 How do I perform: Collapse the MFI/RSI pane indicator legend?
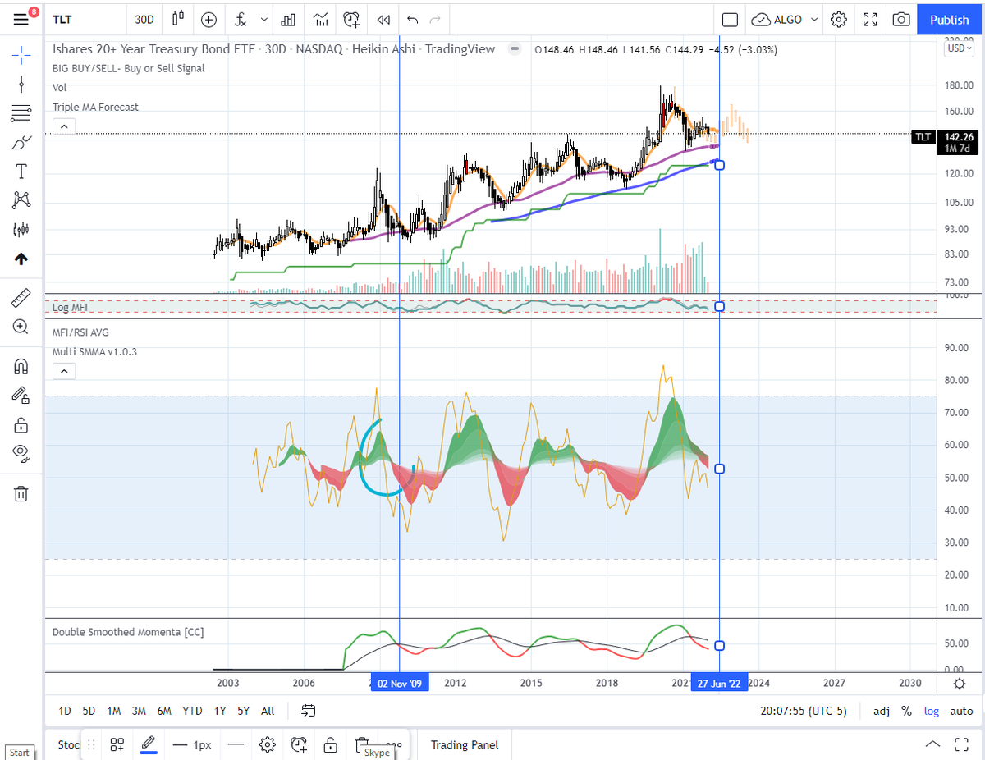[64, 371]
